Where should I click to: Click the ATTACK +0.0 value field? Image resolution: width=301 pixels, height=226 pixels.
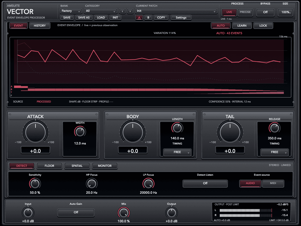(x=35, y=150)
